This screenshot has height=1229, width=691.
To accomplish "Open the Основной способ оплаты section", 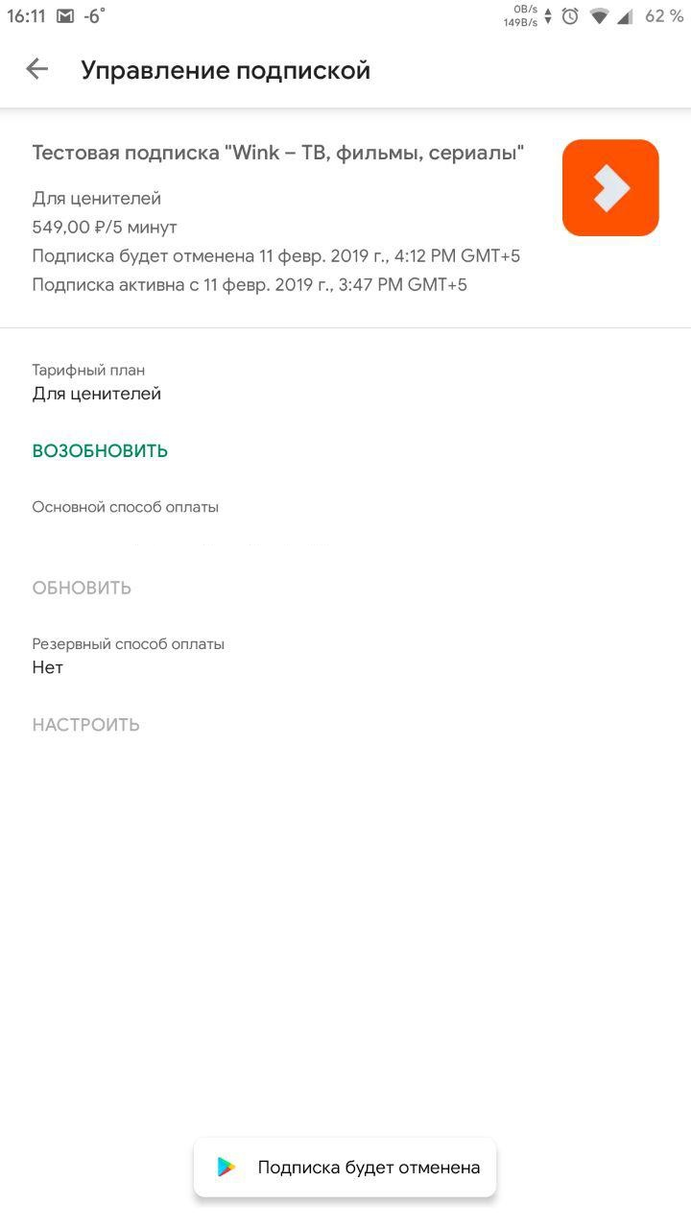I will (x=345, y=525).
